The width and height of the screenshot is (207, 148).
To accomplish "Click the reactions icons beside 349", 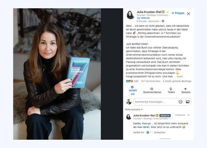I will point(130,81).
